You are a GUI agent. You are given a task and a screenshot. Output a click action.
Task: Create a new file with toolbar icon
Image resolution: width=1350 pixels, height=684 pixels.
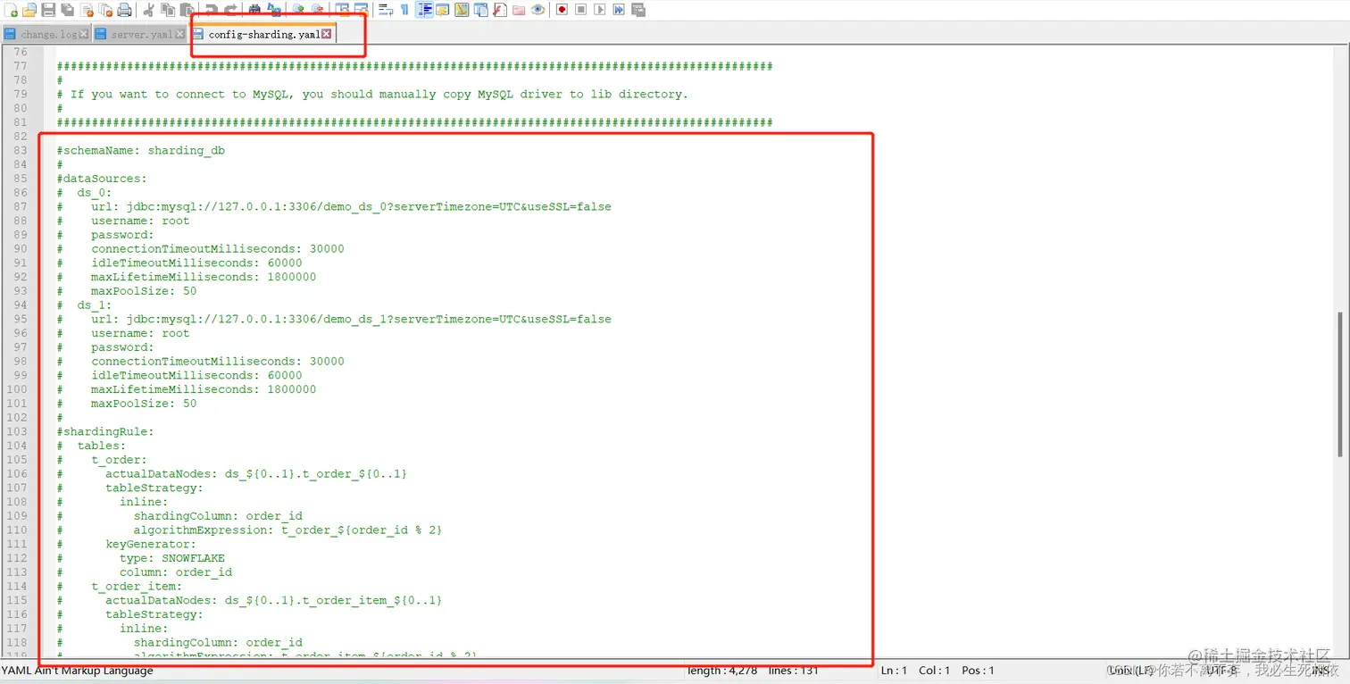[10, 10]
